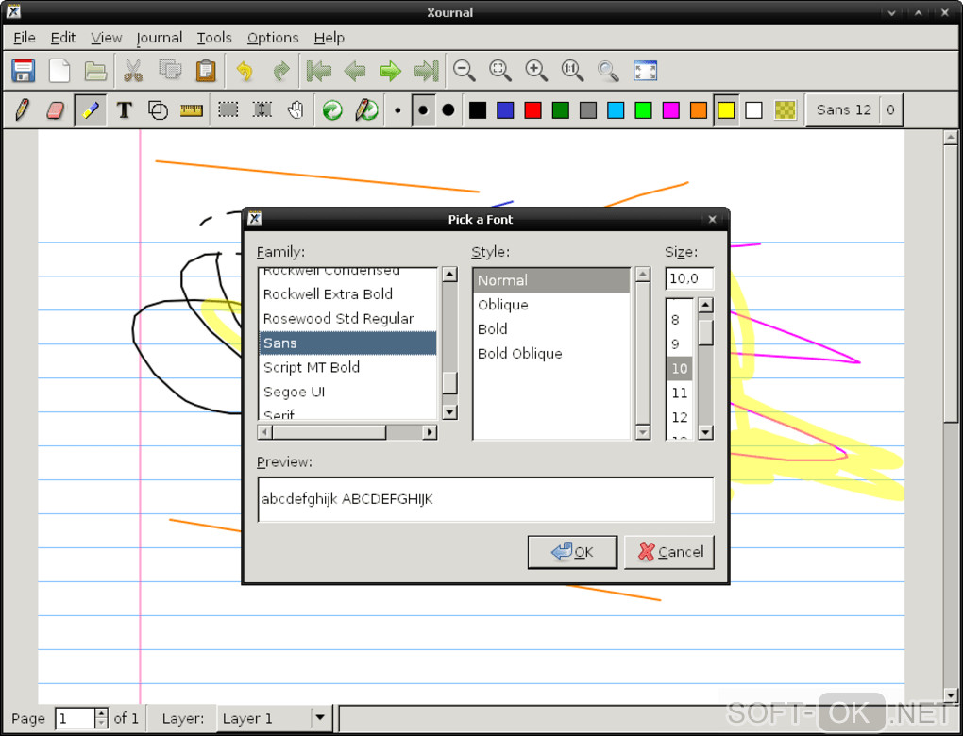Select the Text tool

coord(125,110)
